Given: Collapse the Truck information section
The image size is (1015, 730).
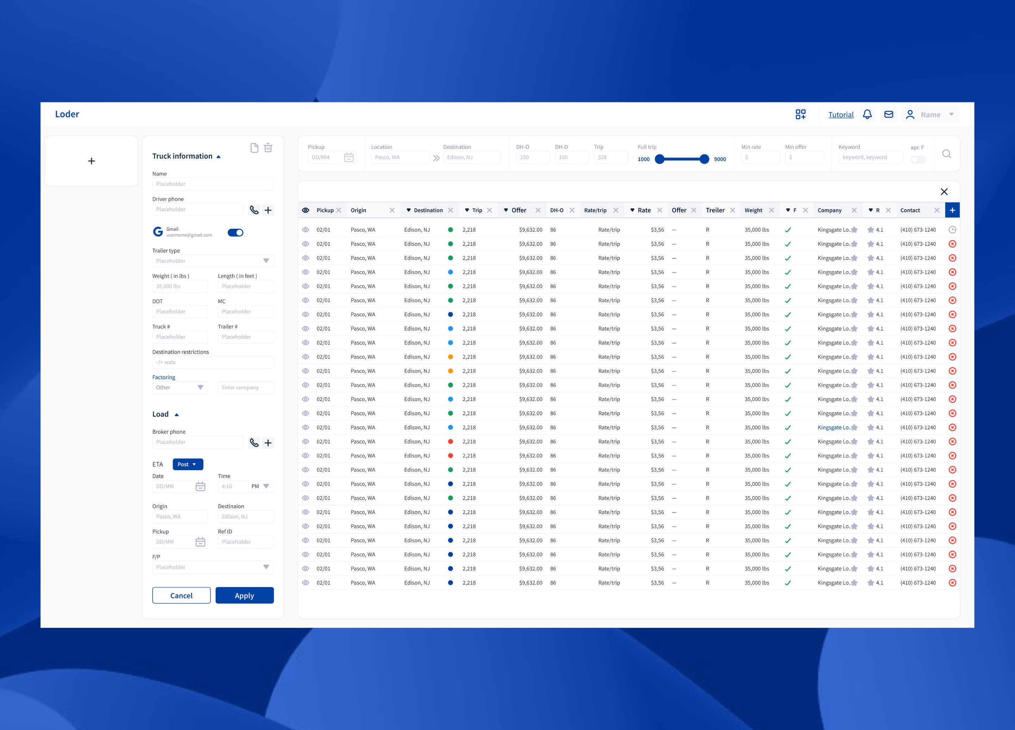Looking at the screenshot, I should 219,157.
